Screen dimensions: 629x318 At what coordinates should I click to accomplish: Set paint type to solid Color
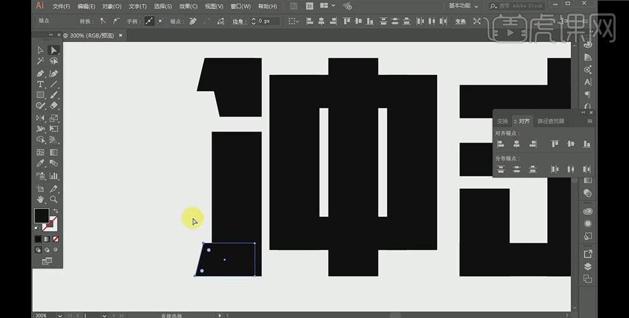(x=37, y=239)
